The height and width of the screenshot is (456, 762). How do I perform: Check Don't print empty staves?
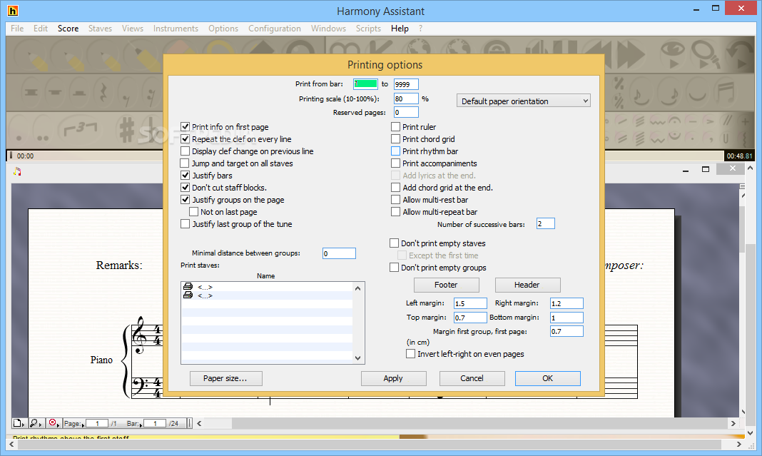point(394,243)
